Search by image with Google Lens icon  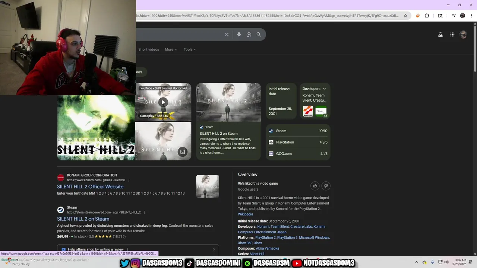249,35
